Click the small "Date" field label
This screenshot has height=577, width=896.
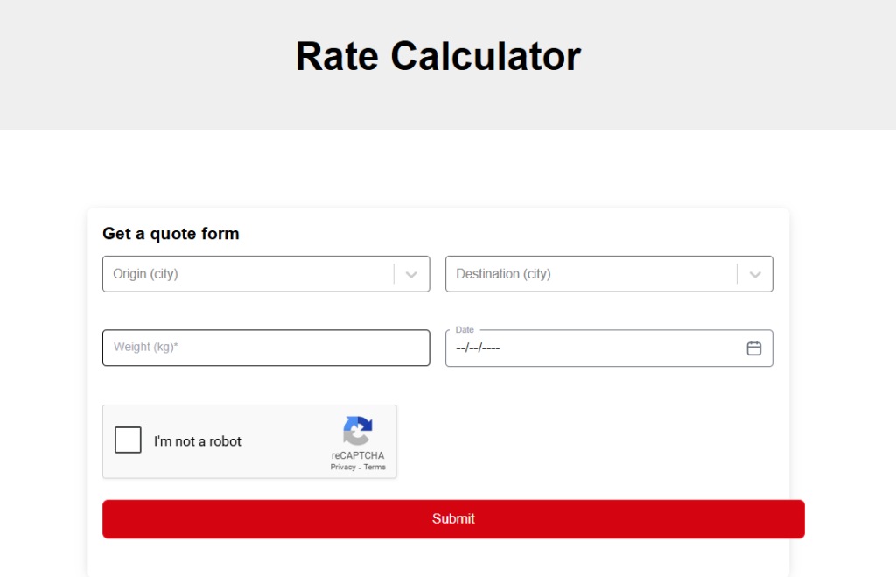click(x=465, y=330)
